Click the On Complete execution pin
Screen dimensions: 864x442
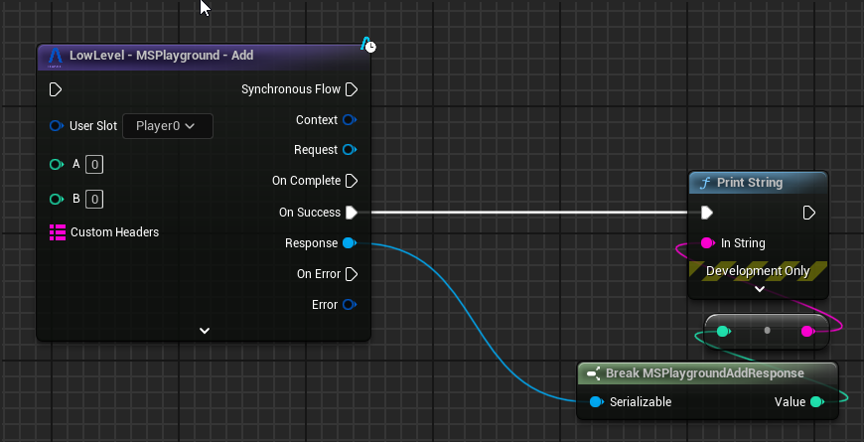click(351, 181)
